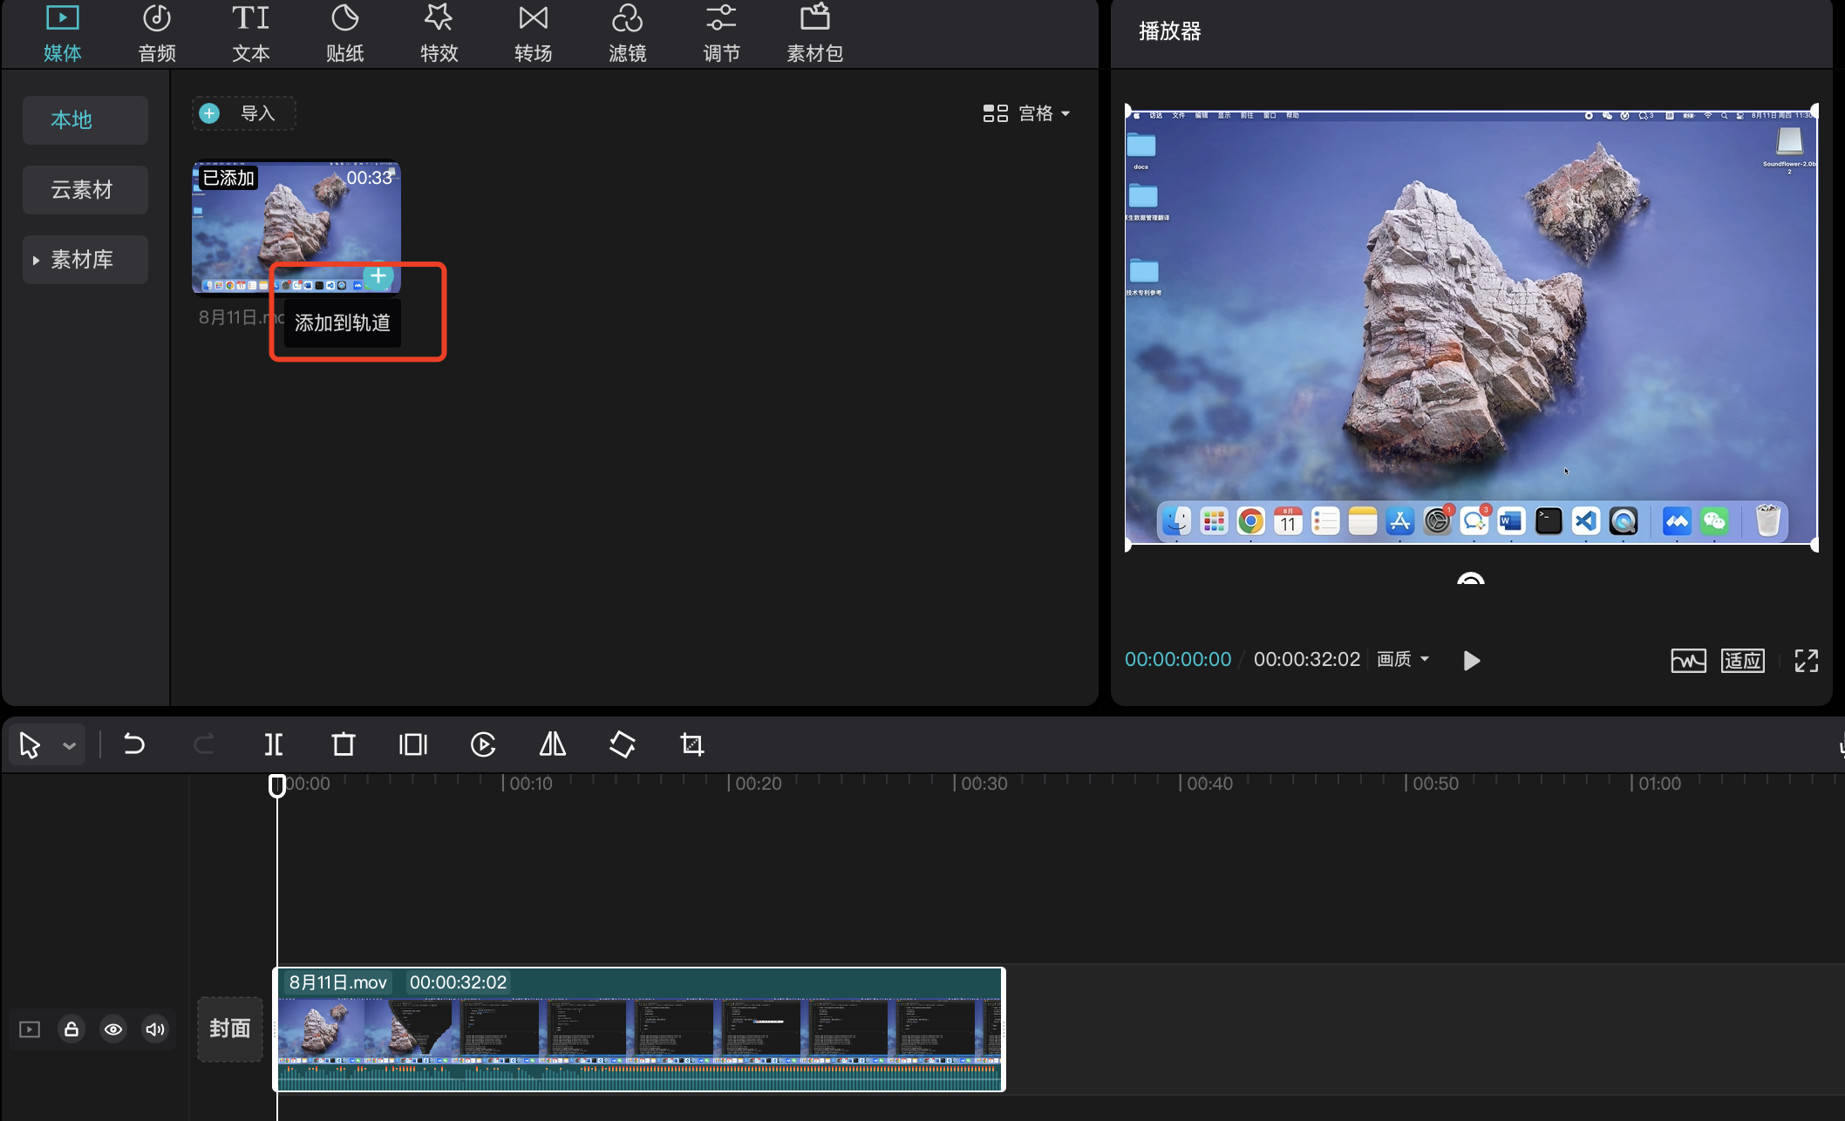1845x1121 pixels.
Task: Click the 8月11日.mov clip on timeline
Action: pos(639,1029)
